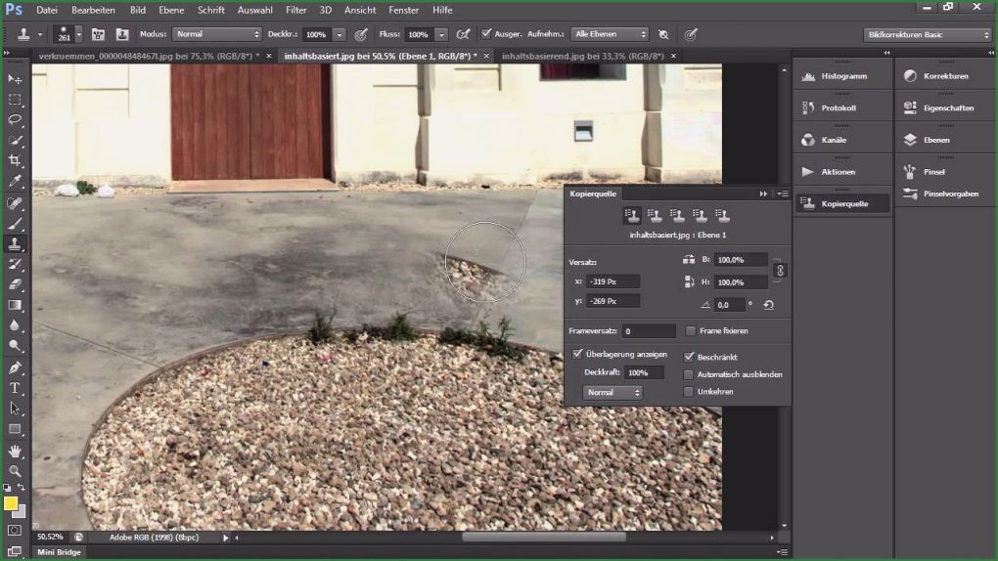Click foreground yellow color swatch
998x561 pixels.
click(10, 503)
